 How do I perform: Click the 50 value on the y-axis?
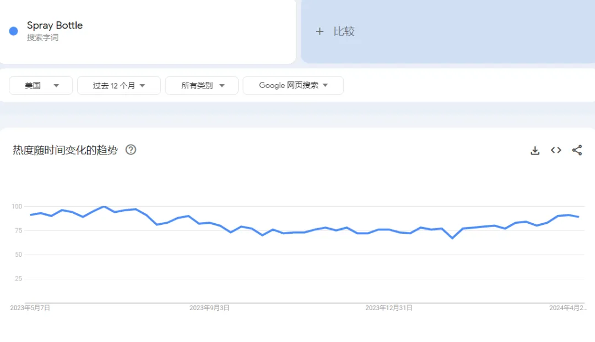(18, 255)
